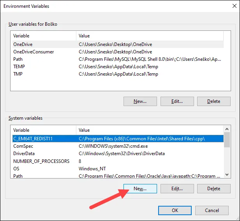Select the user Path variable row
Image resolution: width=240 pixels, height=221 pixels.
tap(118, 59)
